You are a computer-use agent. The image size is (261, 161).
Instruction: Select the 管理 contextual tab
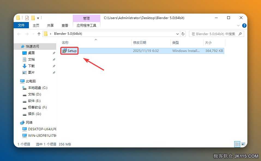(86, 18)
